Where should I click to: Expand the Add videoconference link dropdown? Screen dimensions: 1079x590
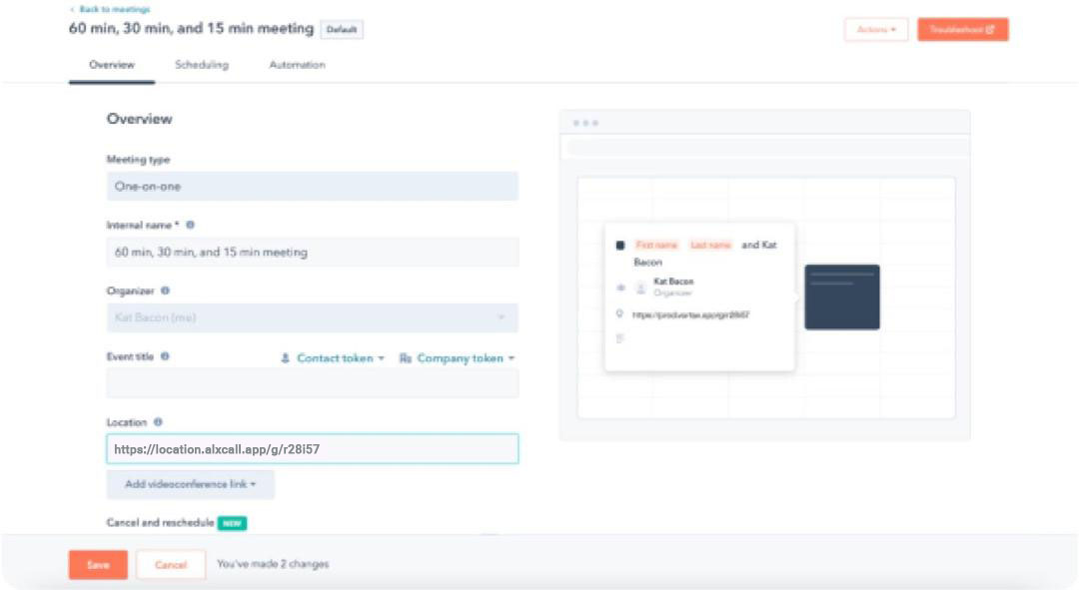[190, 484]
